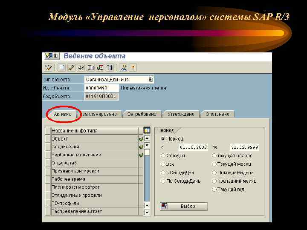Screen dimensions: 307x230
Task: Choose the ПоследнНеделя radio option
Action: coord(214,172)
